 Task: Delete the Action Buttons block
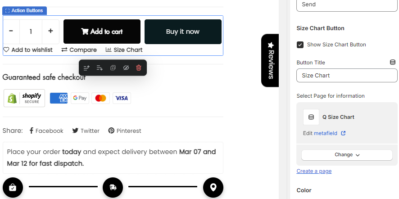(139, 68)
